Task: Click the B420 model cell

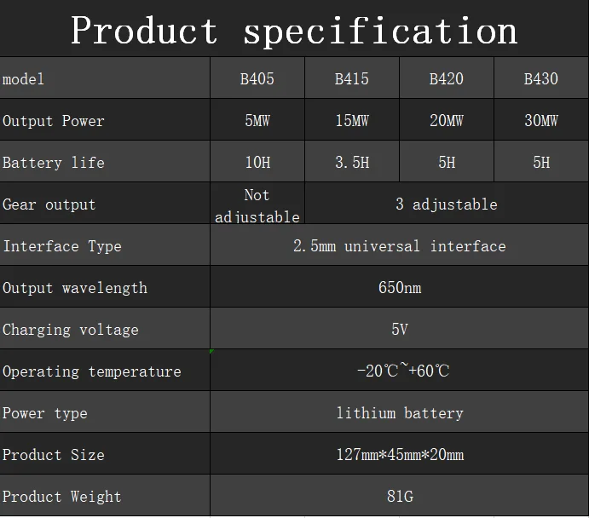Action: click(447, 79)
